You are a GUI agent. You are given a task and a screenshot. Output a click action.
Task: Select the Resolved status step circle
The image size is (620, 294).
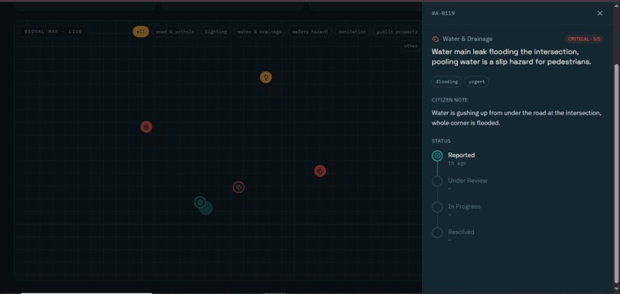click(x=437, y=232)
